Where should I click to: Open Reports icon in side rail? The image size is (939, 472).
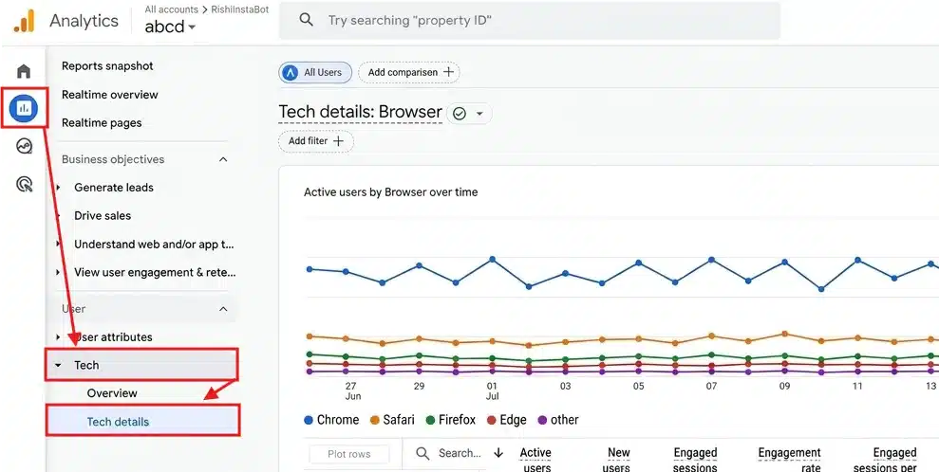pyautogui.click(x=24, y=108)
